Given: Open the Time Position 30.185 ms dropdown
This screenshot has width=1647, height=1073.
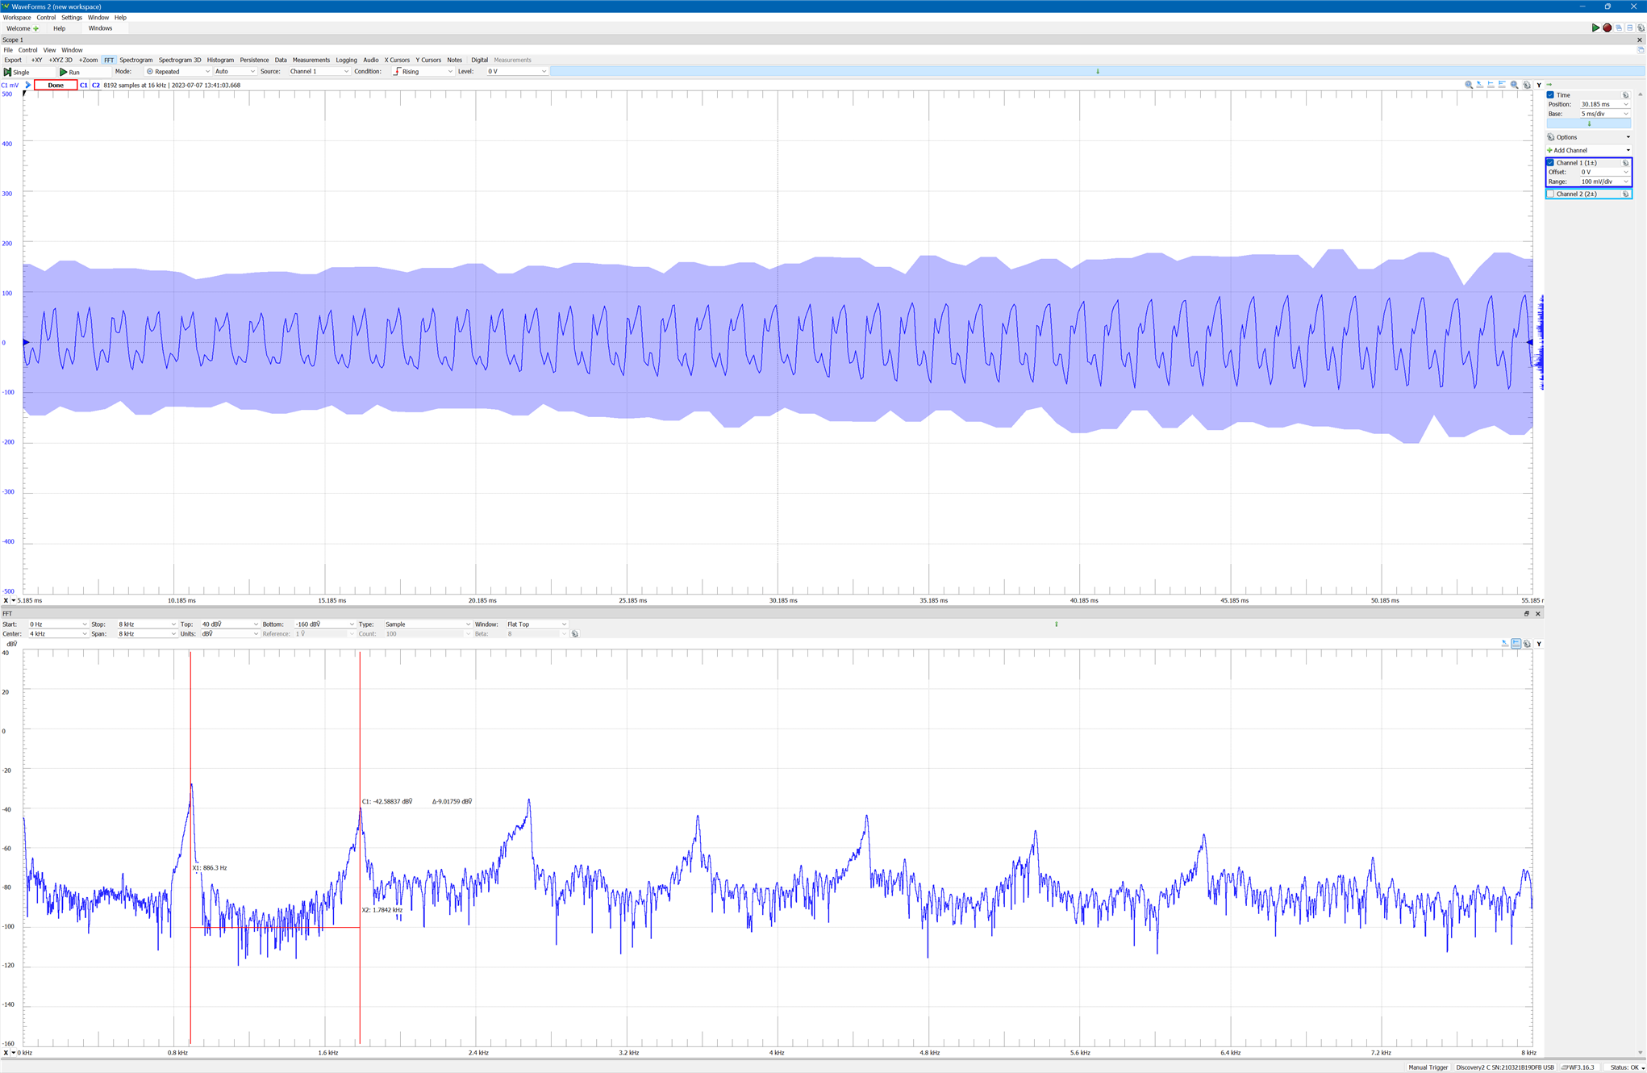Looking at the screenshot, I should coord(1605,105).
